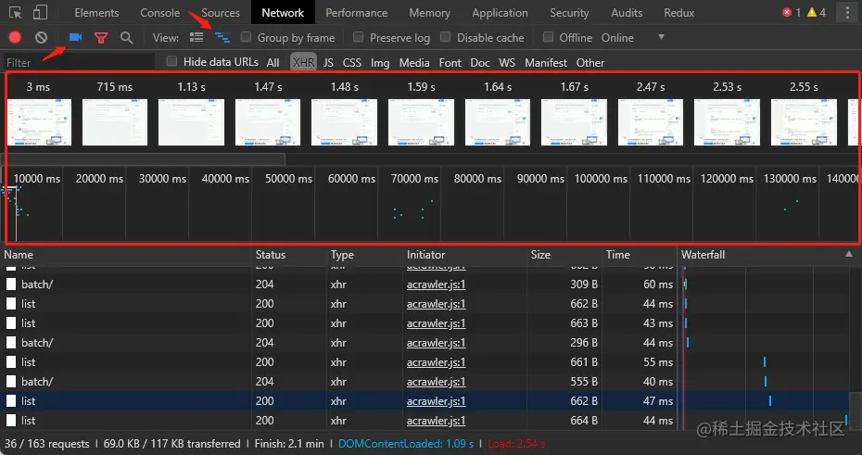The height and width of the screenshot is (455, 862).
Task: Select the list request taking 47 ms
Action: [x=425, y=401]
